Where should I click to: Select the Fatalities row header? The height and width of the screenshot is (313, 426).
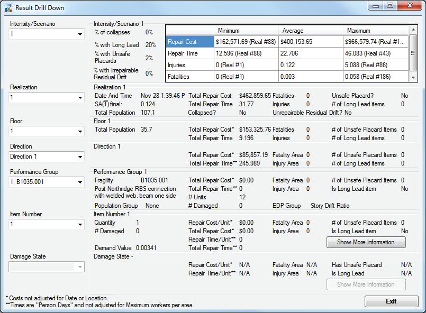point(190,77)
